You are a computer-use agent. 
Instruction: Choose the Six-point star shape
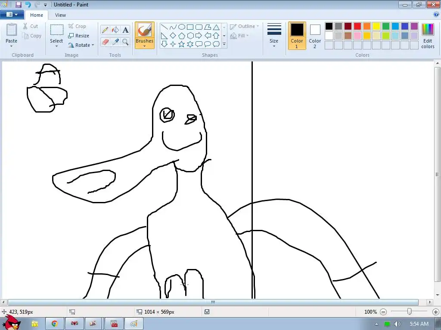point(190,44)
